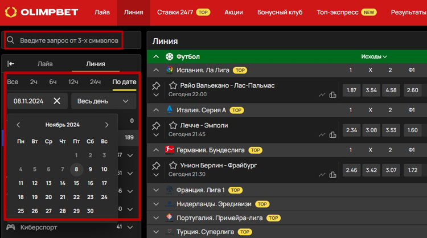Image resolution: width=427 pixels, height=238 pixels.
Task: Expand Турция. Суперлига section
Action: pyautogui.click(x=156, y=232)
